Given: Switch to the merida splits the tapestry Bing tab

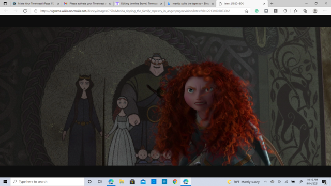Looking at the screenshot, I should [190, 4].
